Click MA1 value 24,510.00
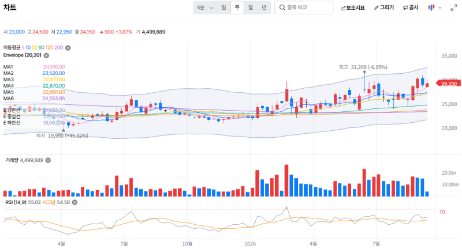This screenshot has width=462, height=249. click(x=54, y=67)
